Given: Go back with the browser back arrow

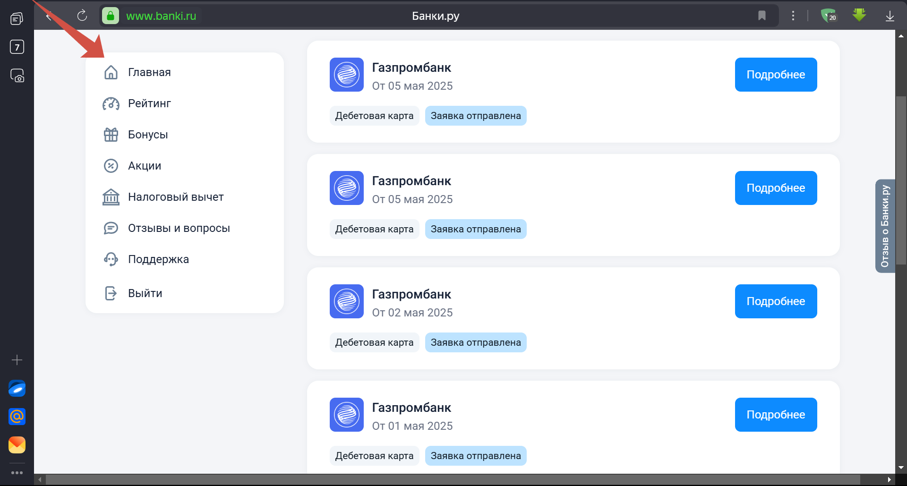Looking at the screenshot, I should (x=48, y=16).
